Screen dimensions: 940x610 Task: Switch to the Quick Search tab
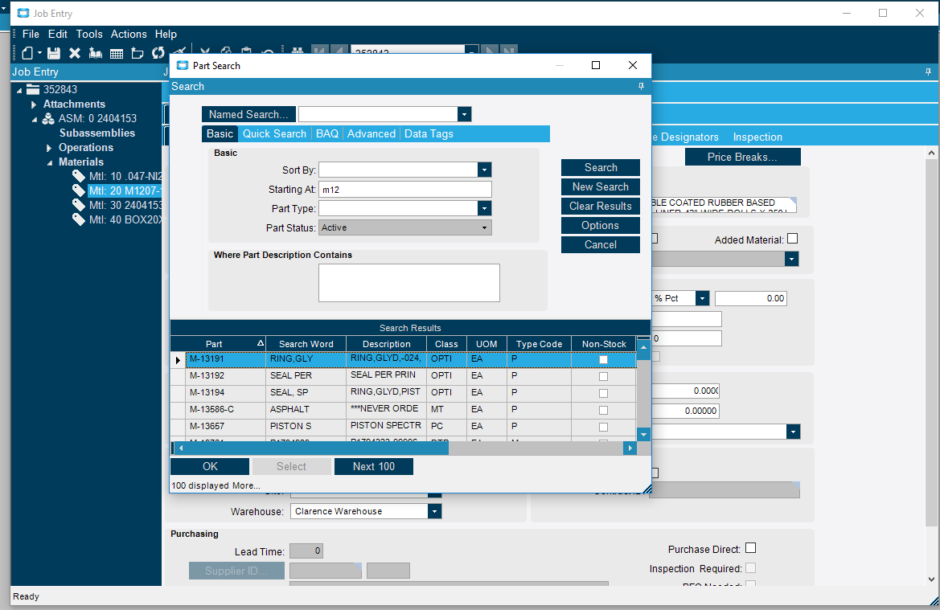click(x=274, y=134)
